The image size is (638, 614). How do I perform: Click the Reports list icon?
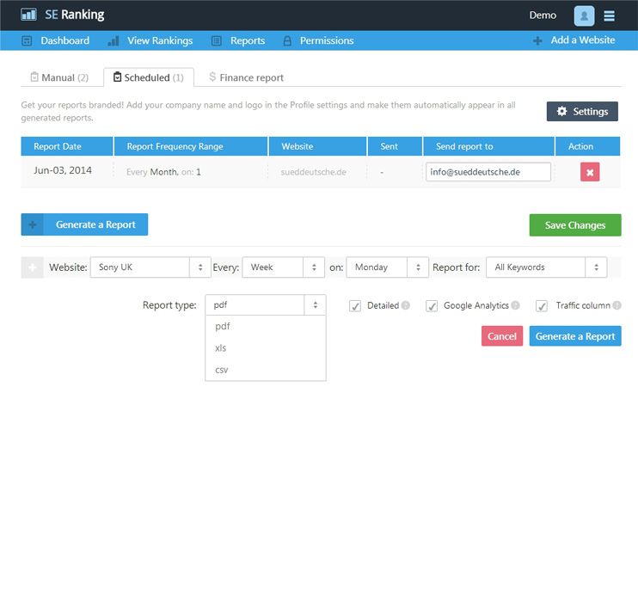point(217,40)
